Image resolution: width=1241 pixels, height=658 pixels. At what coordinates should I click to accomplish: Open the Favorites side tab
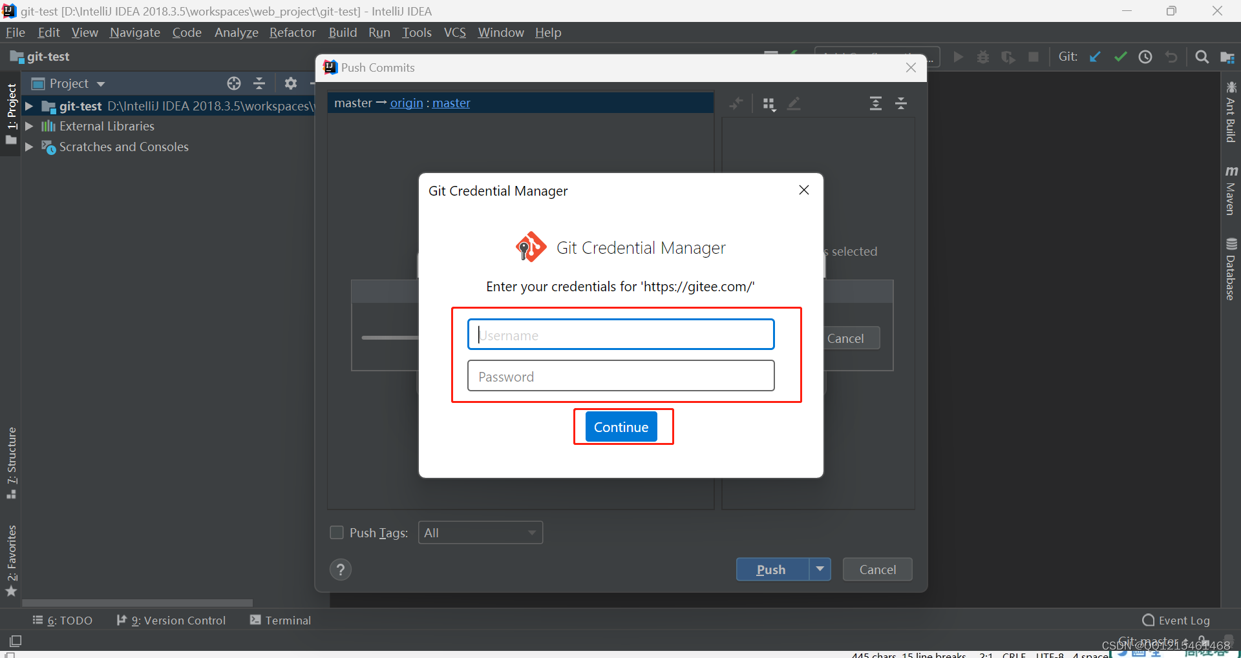[11, 560]
